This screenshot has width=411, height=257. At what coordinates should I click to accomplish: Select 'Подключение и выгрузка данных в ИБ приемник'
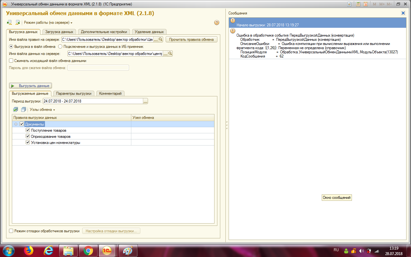pyautogui.click(x=60, y=47)
